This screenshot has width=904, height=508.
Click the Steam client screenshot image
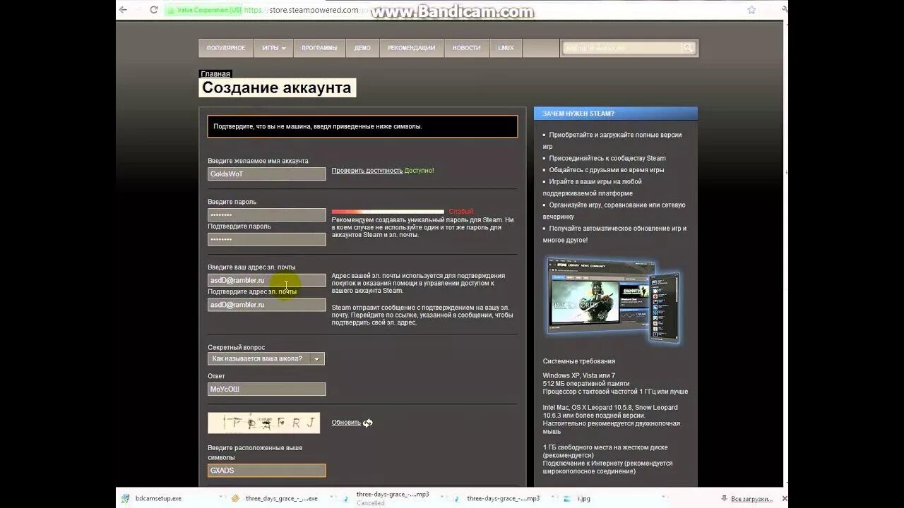click(614, 299)
